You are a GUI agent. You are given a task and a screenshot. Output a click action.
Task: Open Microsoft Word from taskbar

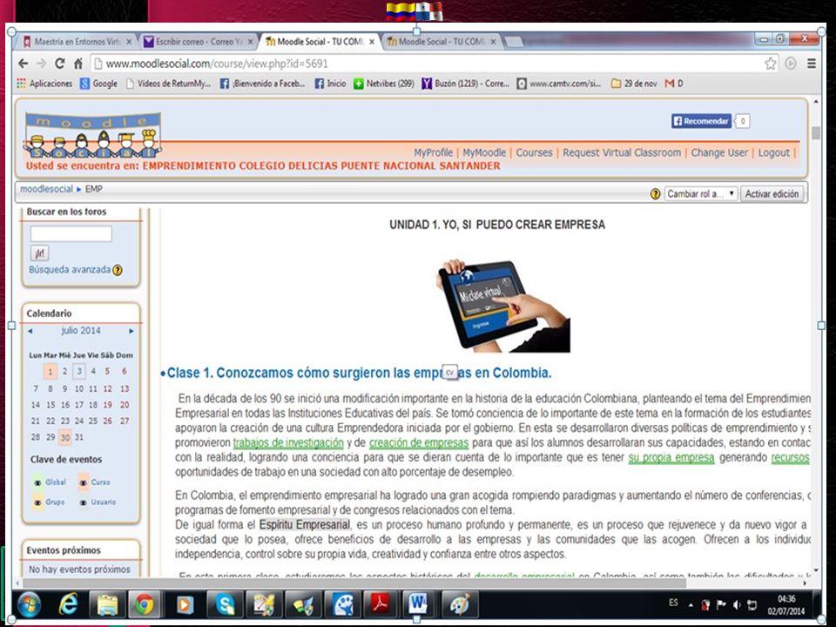[x=419, y=604]
